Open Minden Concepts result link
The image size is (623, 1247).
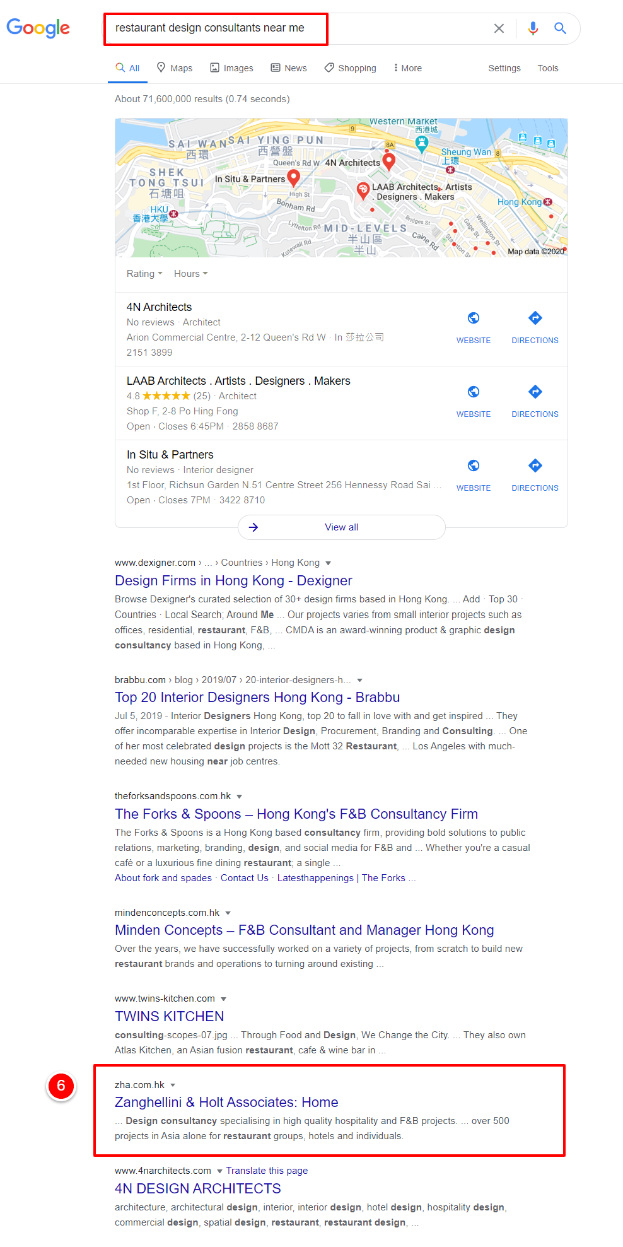pos(305,930)
